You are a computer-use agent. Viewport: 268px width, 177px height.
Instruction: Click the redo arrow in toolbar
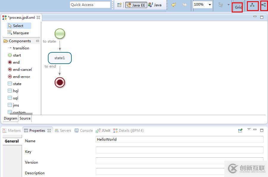[x=185, y=5]
